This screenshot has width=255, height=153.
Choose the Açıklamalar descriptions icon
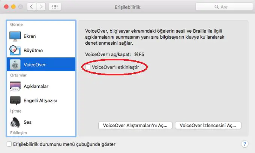15,86
